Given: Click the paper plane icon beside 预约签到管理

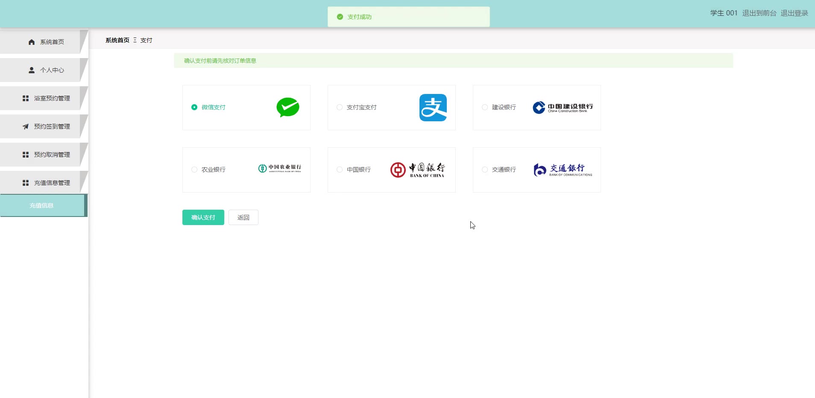Looking at the screenshot, I should (26, 126).
